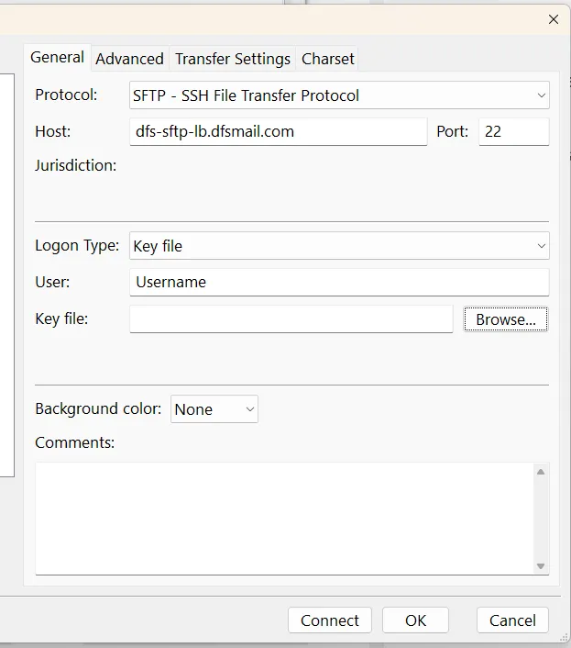Click the Logon Type label
This screenshot has width=571, height=648.
[x=77, y=245]
